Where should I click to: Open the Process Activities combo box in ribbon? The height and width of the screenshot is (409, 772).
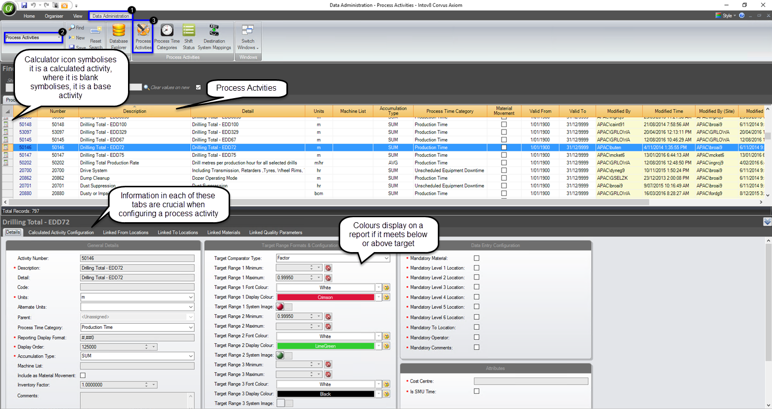(33, 37)
